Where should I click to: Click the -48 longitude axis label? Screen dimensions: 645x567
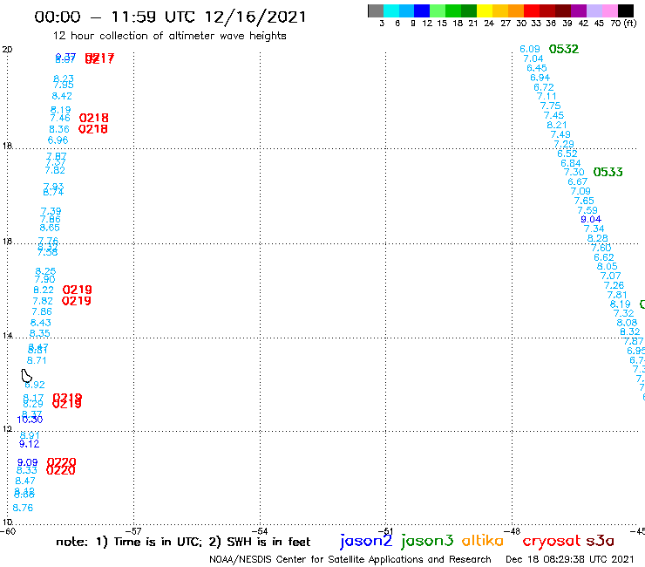coord(513,531)
